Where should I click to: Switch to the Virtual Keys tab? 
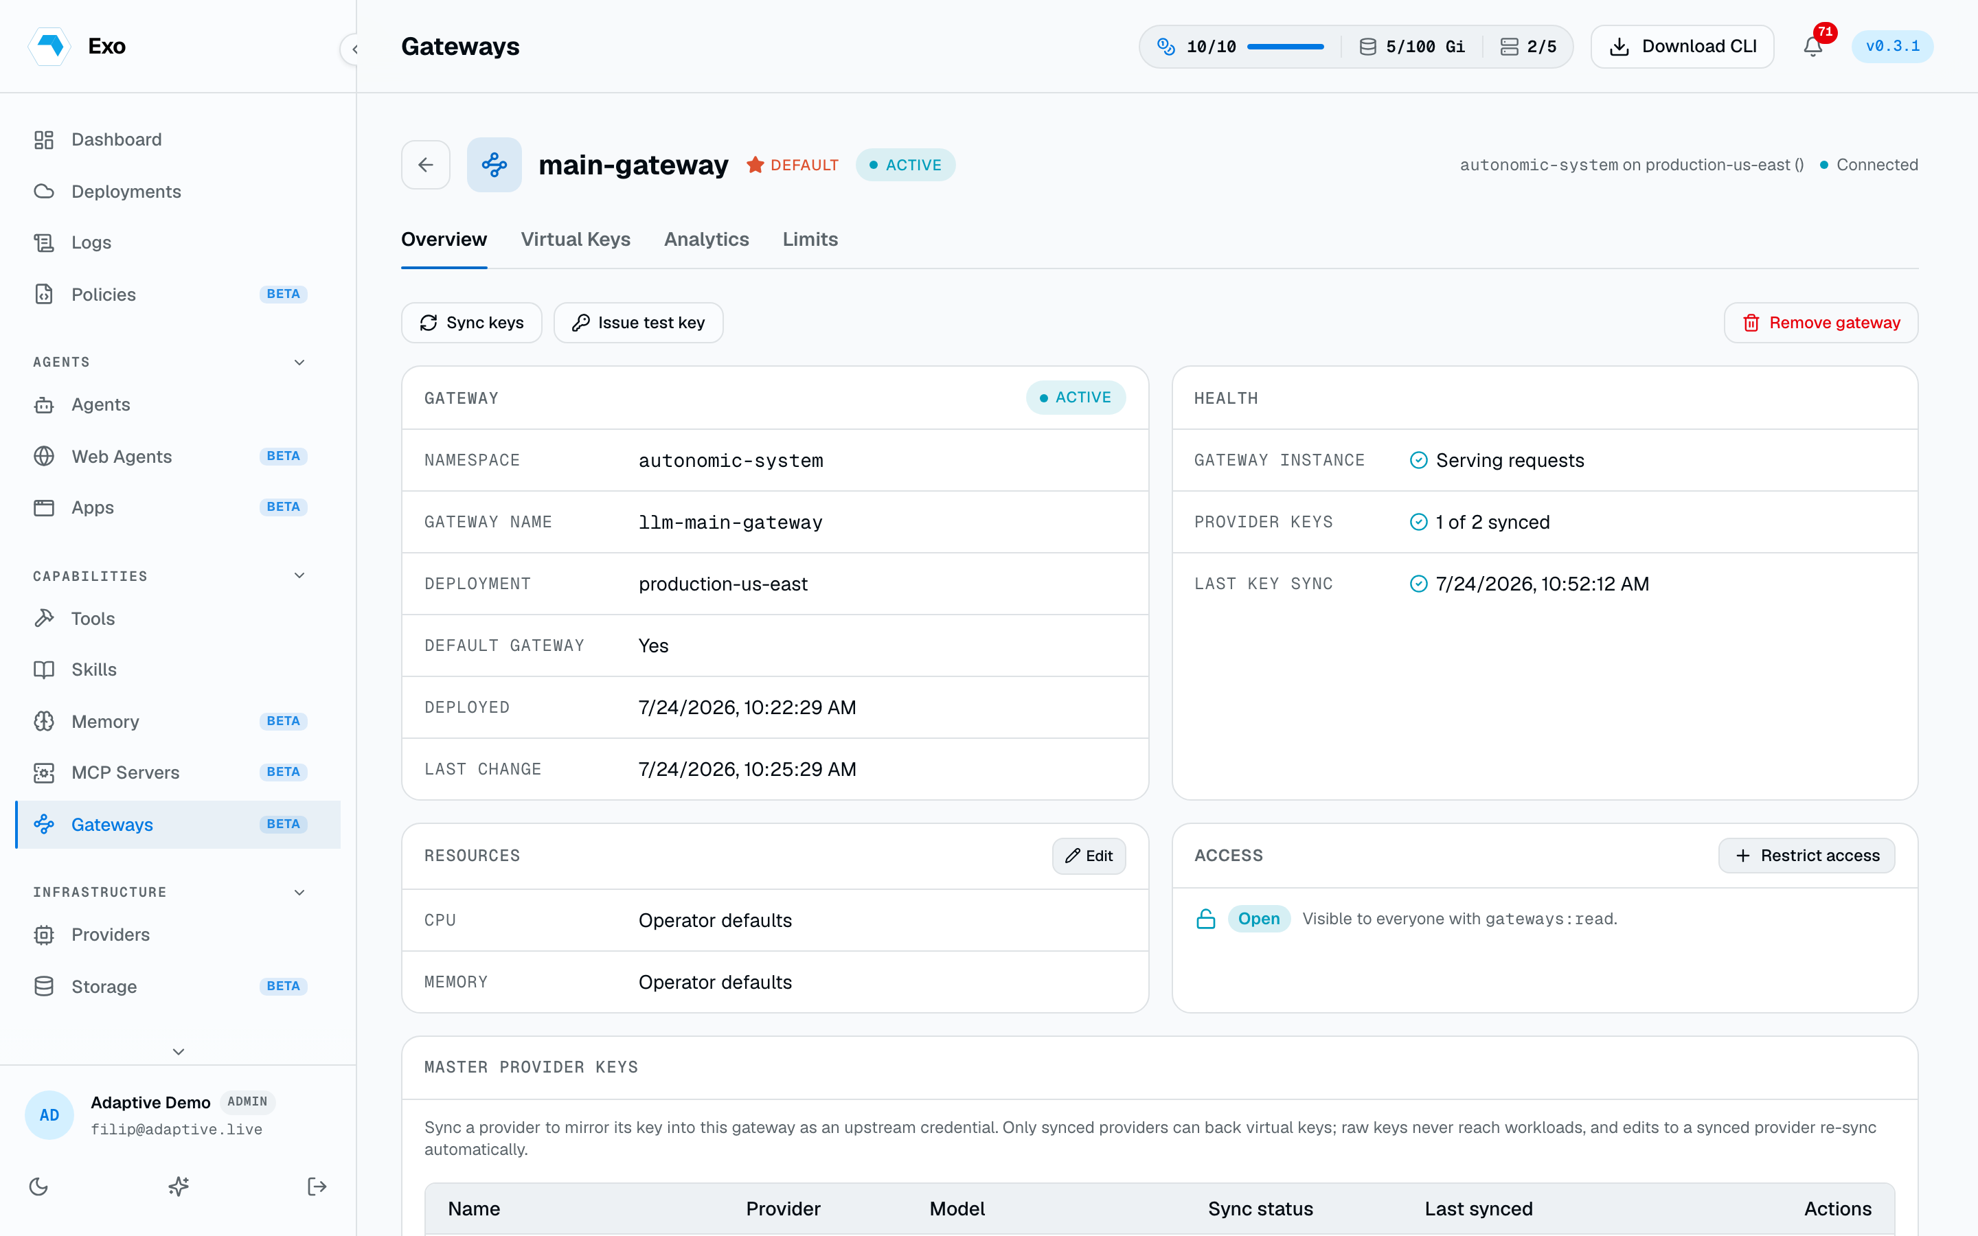coord(576,240)
